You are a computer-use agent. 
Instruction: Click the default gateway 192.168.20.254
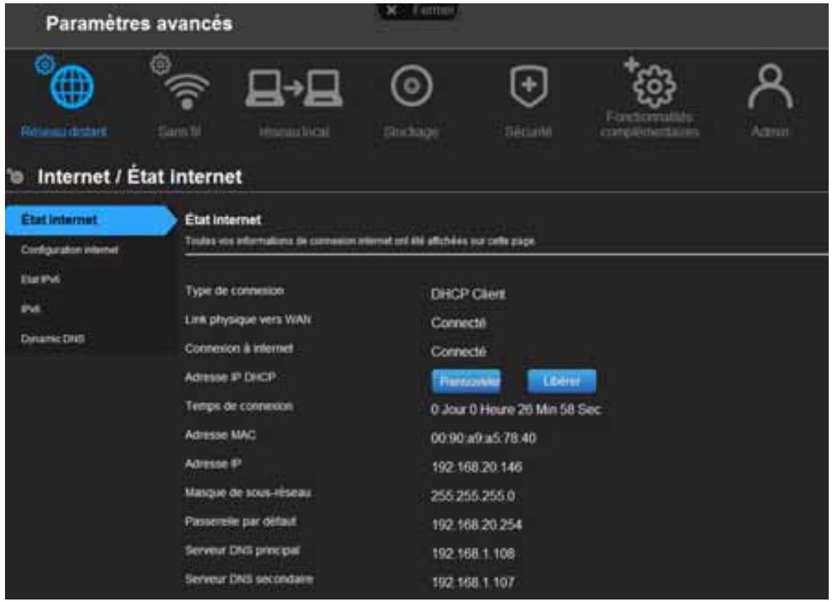[x=476, y=525]
